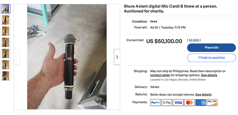Place a bid on the microphone
Image resolution: width=238 pixels, height=115 pixels.
(x=212, y=48)
